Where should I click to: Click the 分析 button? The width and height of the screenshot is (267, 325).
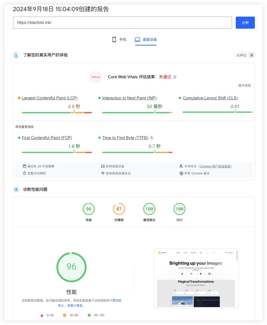[245, 22]
